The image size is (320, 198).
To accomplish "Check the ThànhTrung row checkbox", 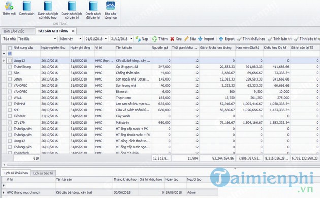I will click(10, 66).
